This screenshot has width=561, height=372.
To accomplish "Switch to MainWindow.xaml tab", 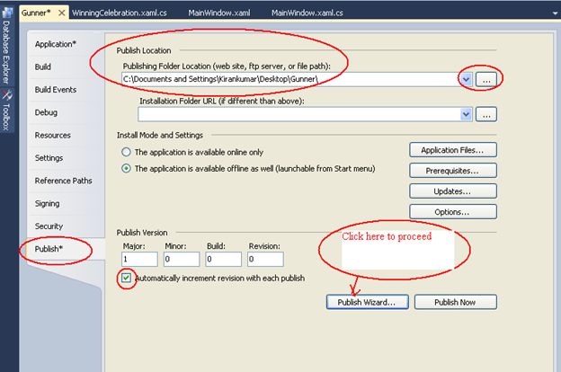I will coord(219,13).
